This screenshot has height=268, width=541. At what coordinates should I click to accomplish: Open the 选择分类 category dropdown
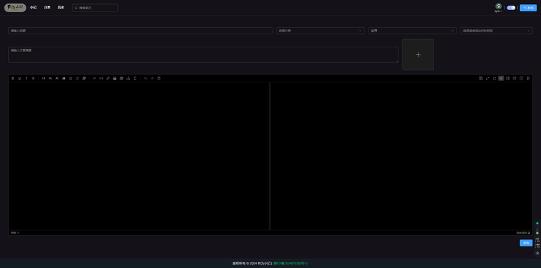[320, 30]
